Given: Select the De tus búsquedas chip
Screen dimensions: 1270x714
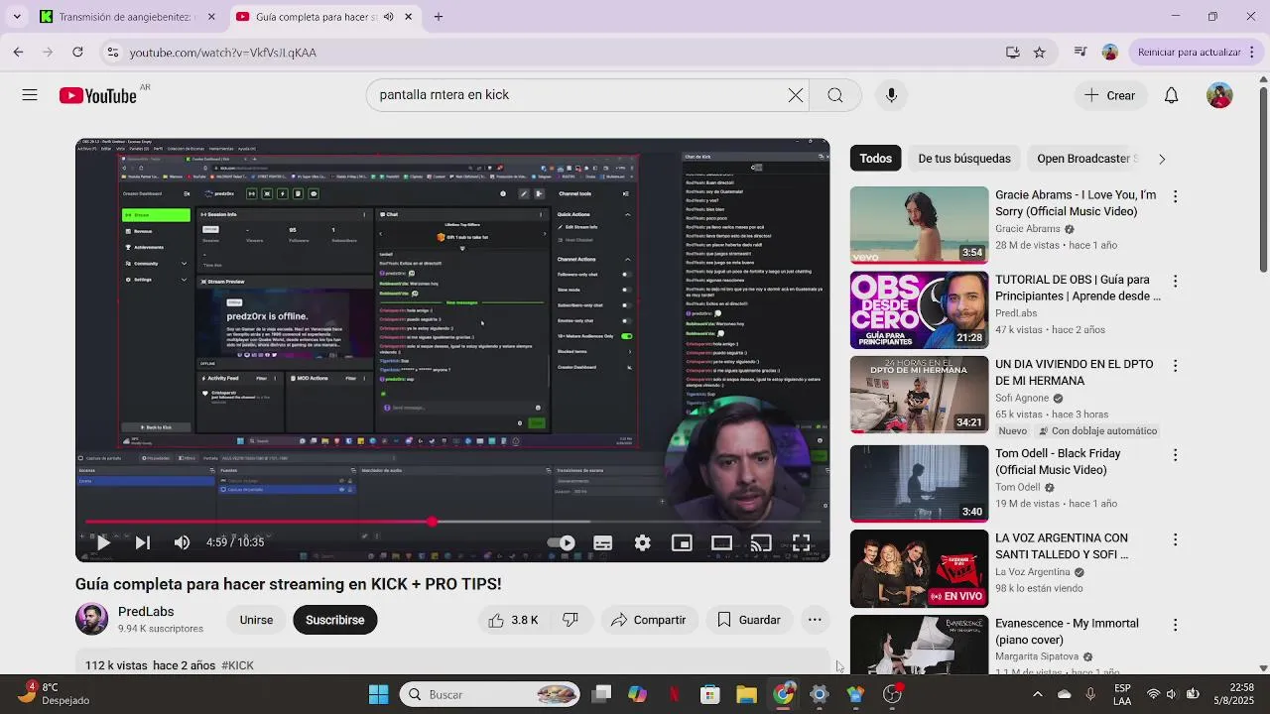Looking at the screenshot, I should (964, 159).
